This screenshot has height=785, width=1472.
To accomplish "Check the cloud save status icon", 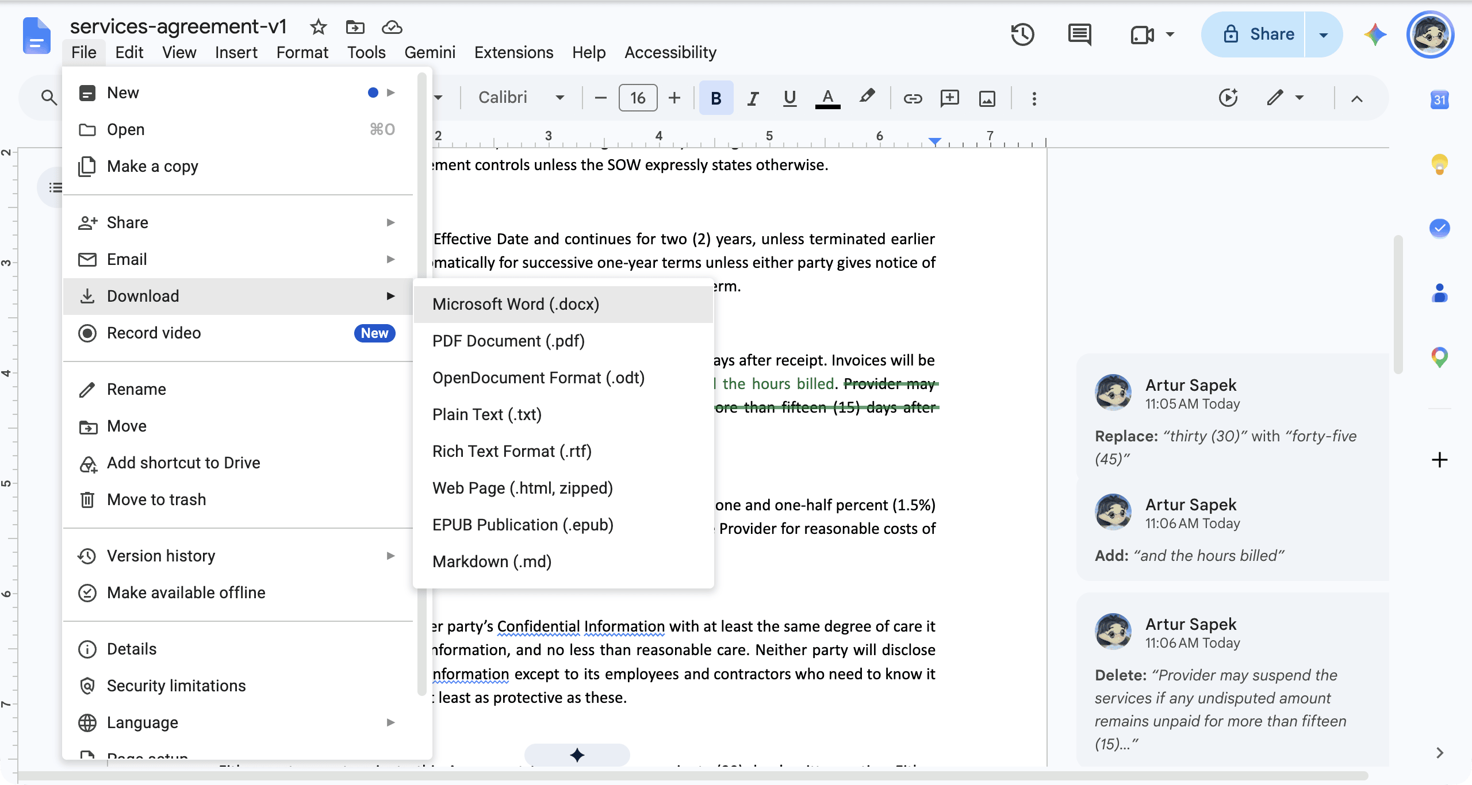I will pos(392,27).
